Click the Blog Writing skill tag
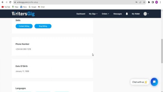This screenshot has width=163, height=92. tap(43, 26)
